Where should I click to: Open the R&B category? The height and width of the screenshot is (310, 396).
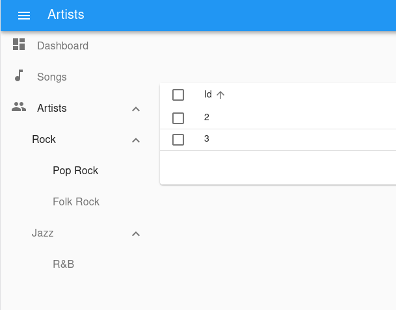(x=63, y=265)
